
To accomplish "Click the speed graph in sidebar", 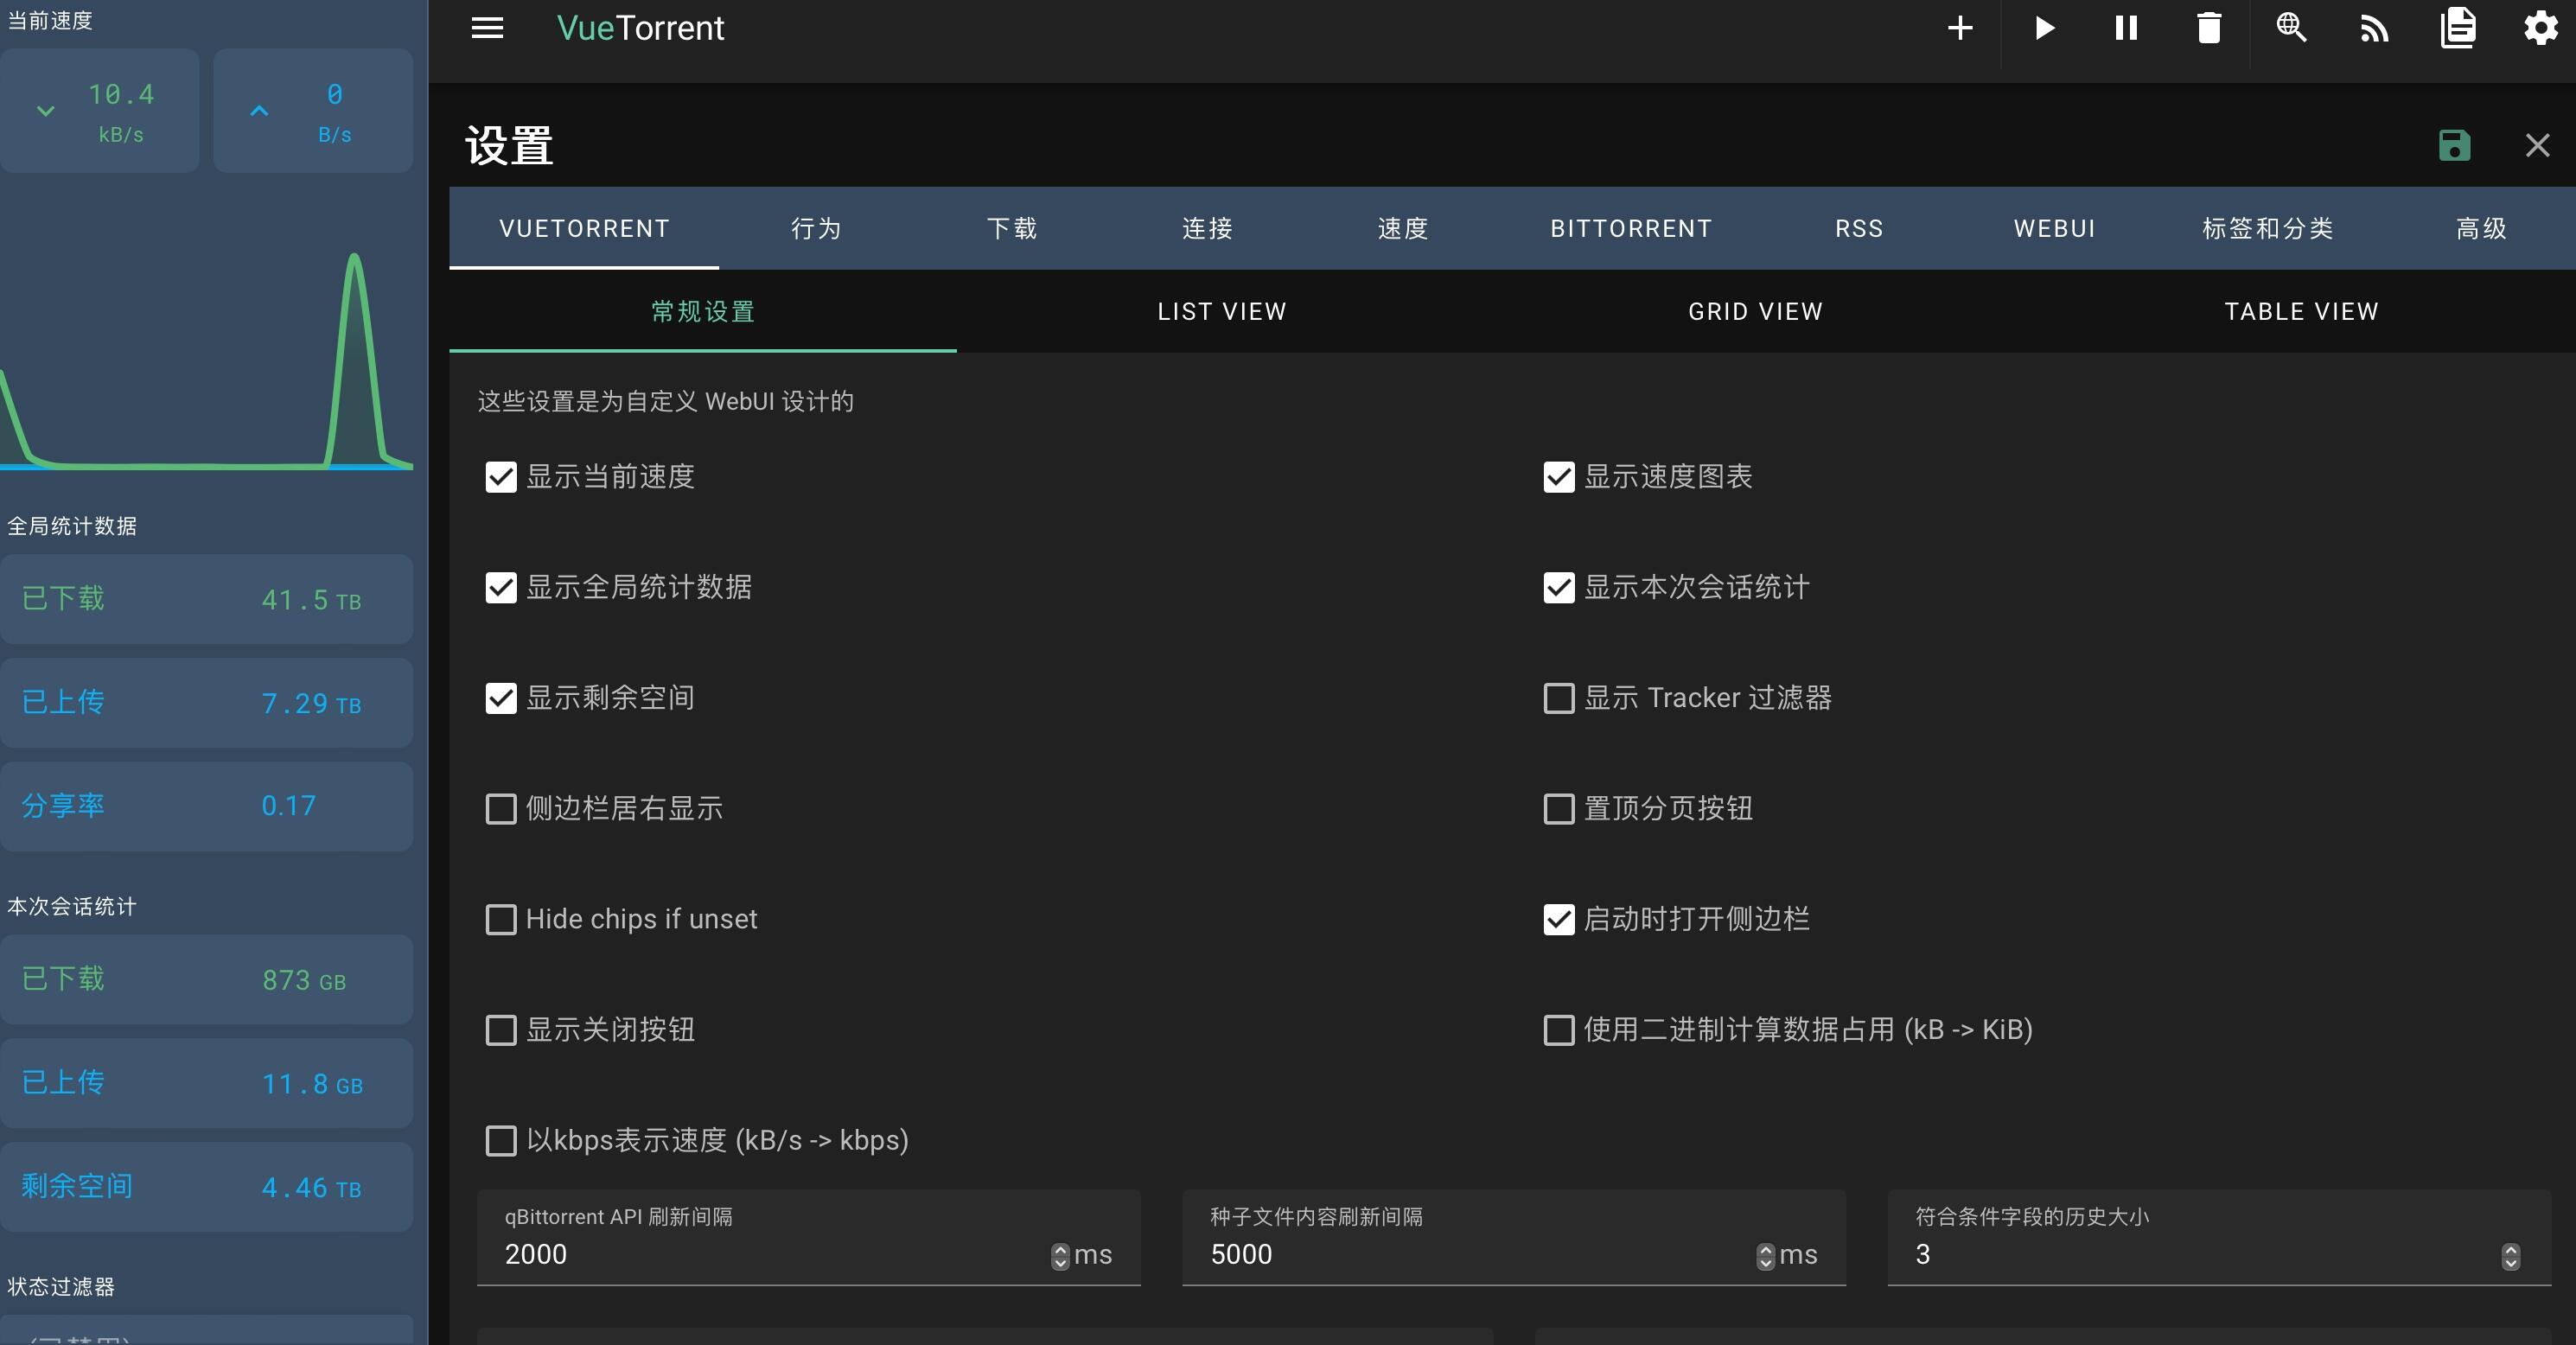I will [x=206, y=360].
